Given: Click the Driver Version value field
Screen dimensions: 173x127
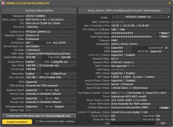Looking at the screenshot, I should pos(141,100).
